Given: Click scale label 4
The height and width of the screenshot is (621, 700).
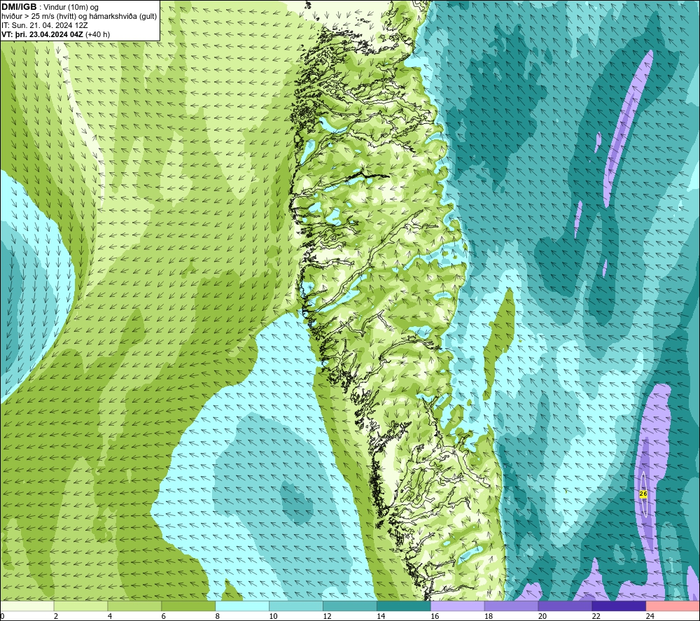Looking at the screenshot, I should tap(110, 616).
